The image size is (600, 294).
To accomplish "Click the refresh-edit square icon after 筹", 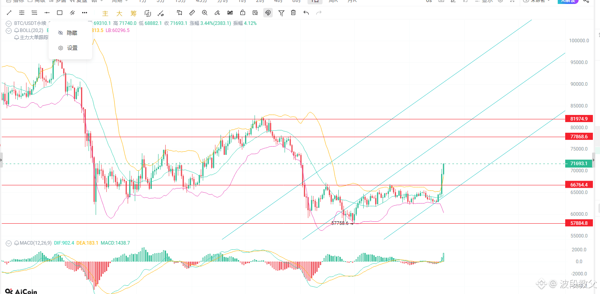I will coord(148,13).
